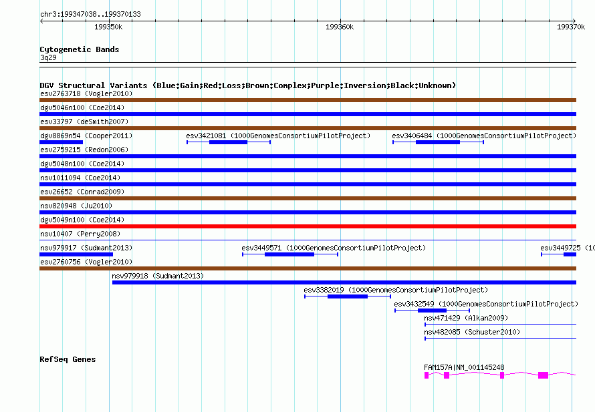
Task: Select the FAM157A gene's first magenta exon
Action: click(427, 375)
